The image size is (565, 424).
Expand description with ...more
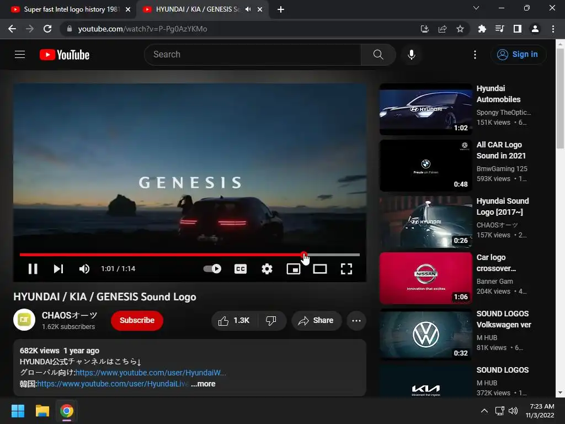(203, 384)
